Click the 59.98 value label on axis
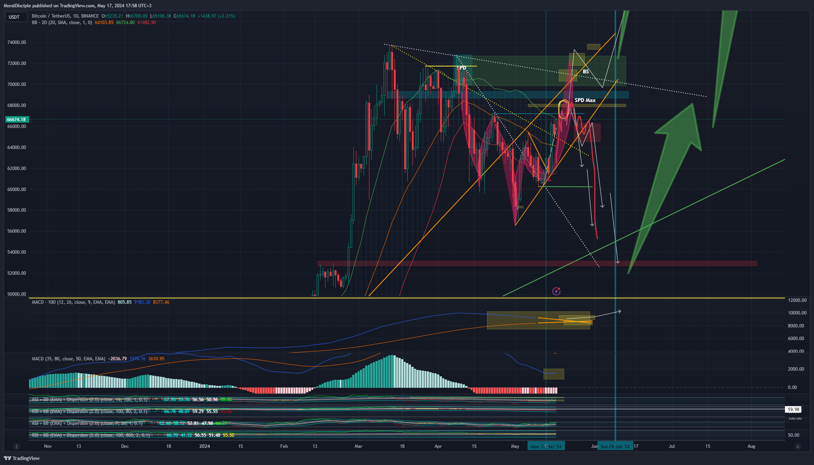This screenshot has width=814, height=465. [x=793, y=410]
